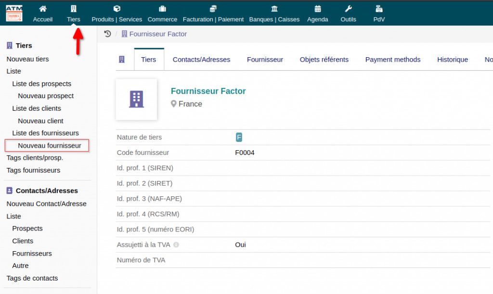Open the Commerce briefcase icon
Viewport: 493px width, 294px height.
coord(162,9)
